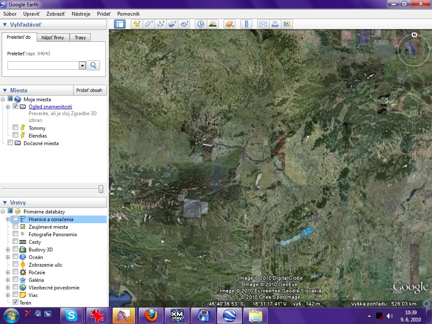Add a path from the toolbar

pyautogui.click(x=161, y=24)
